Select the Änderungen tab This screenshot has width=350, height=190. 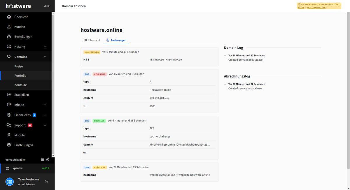pos(116,40)
